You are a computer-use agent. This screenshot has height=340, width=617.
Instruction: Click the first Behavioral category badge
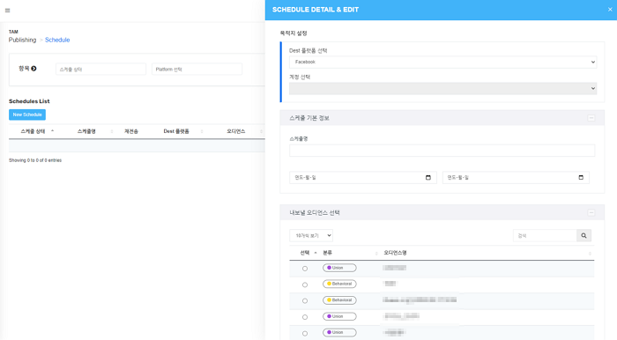339,284
